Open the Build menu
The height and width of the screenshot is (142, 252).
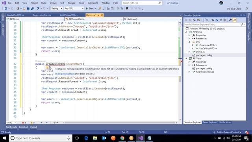click(x=44, y=3)
